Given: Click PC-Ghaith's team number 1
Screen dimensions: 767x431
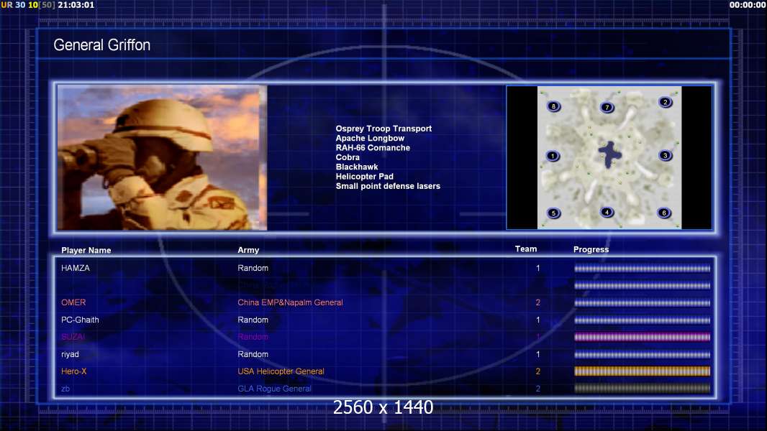Looking at the screenshot, I should (x=538, y=320).
